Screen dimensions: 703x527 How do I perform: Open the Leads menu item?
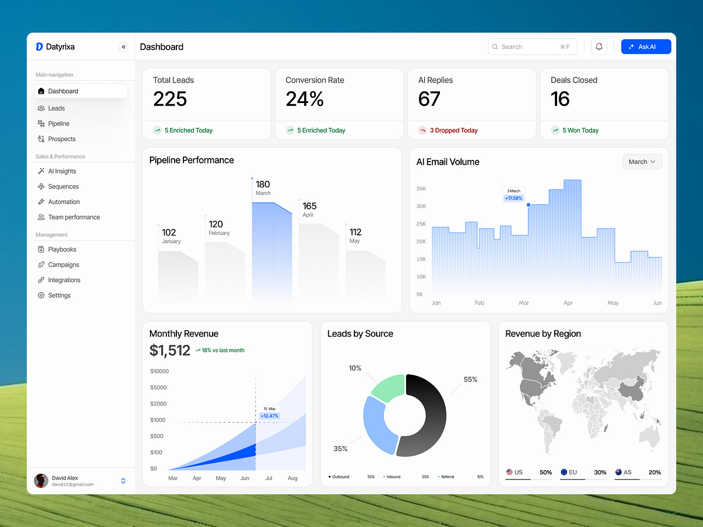point(81,108)
